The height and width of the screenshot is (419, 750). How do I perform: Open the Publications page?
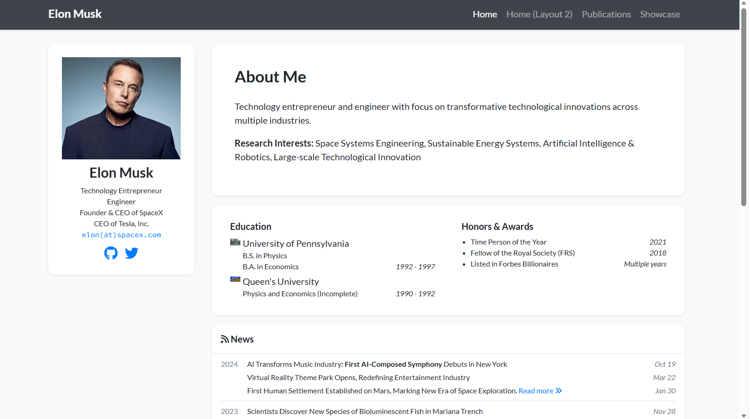point(606,15)
